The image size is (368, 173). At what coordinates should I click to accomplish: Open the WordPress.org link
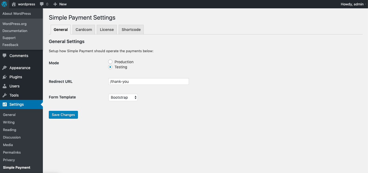point(15,24)
